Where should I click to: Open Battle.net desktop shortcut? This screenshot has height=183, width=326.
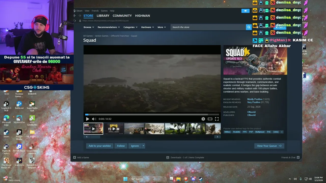coord(19,105)
